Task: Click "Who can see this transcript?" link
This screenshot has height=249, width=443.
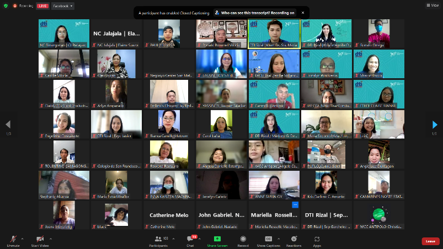Action: [x=254, y=12]
